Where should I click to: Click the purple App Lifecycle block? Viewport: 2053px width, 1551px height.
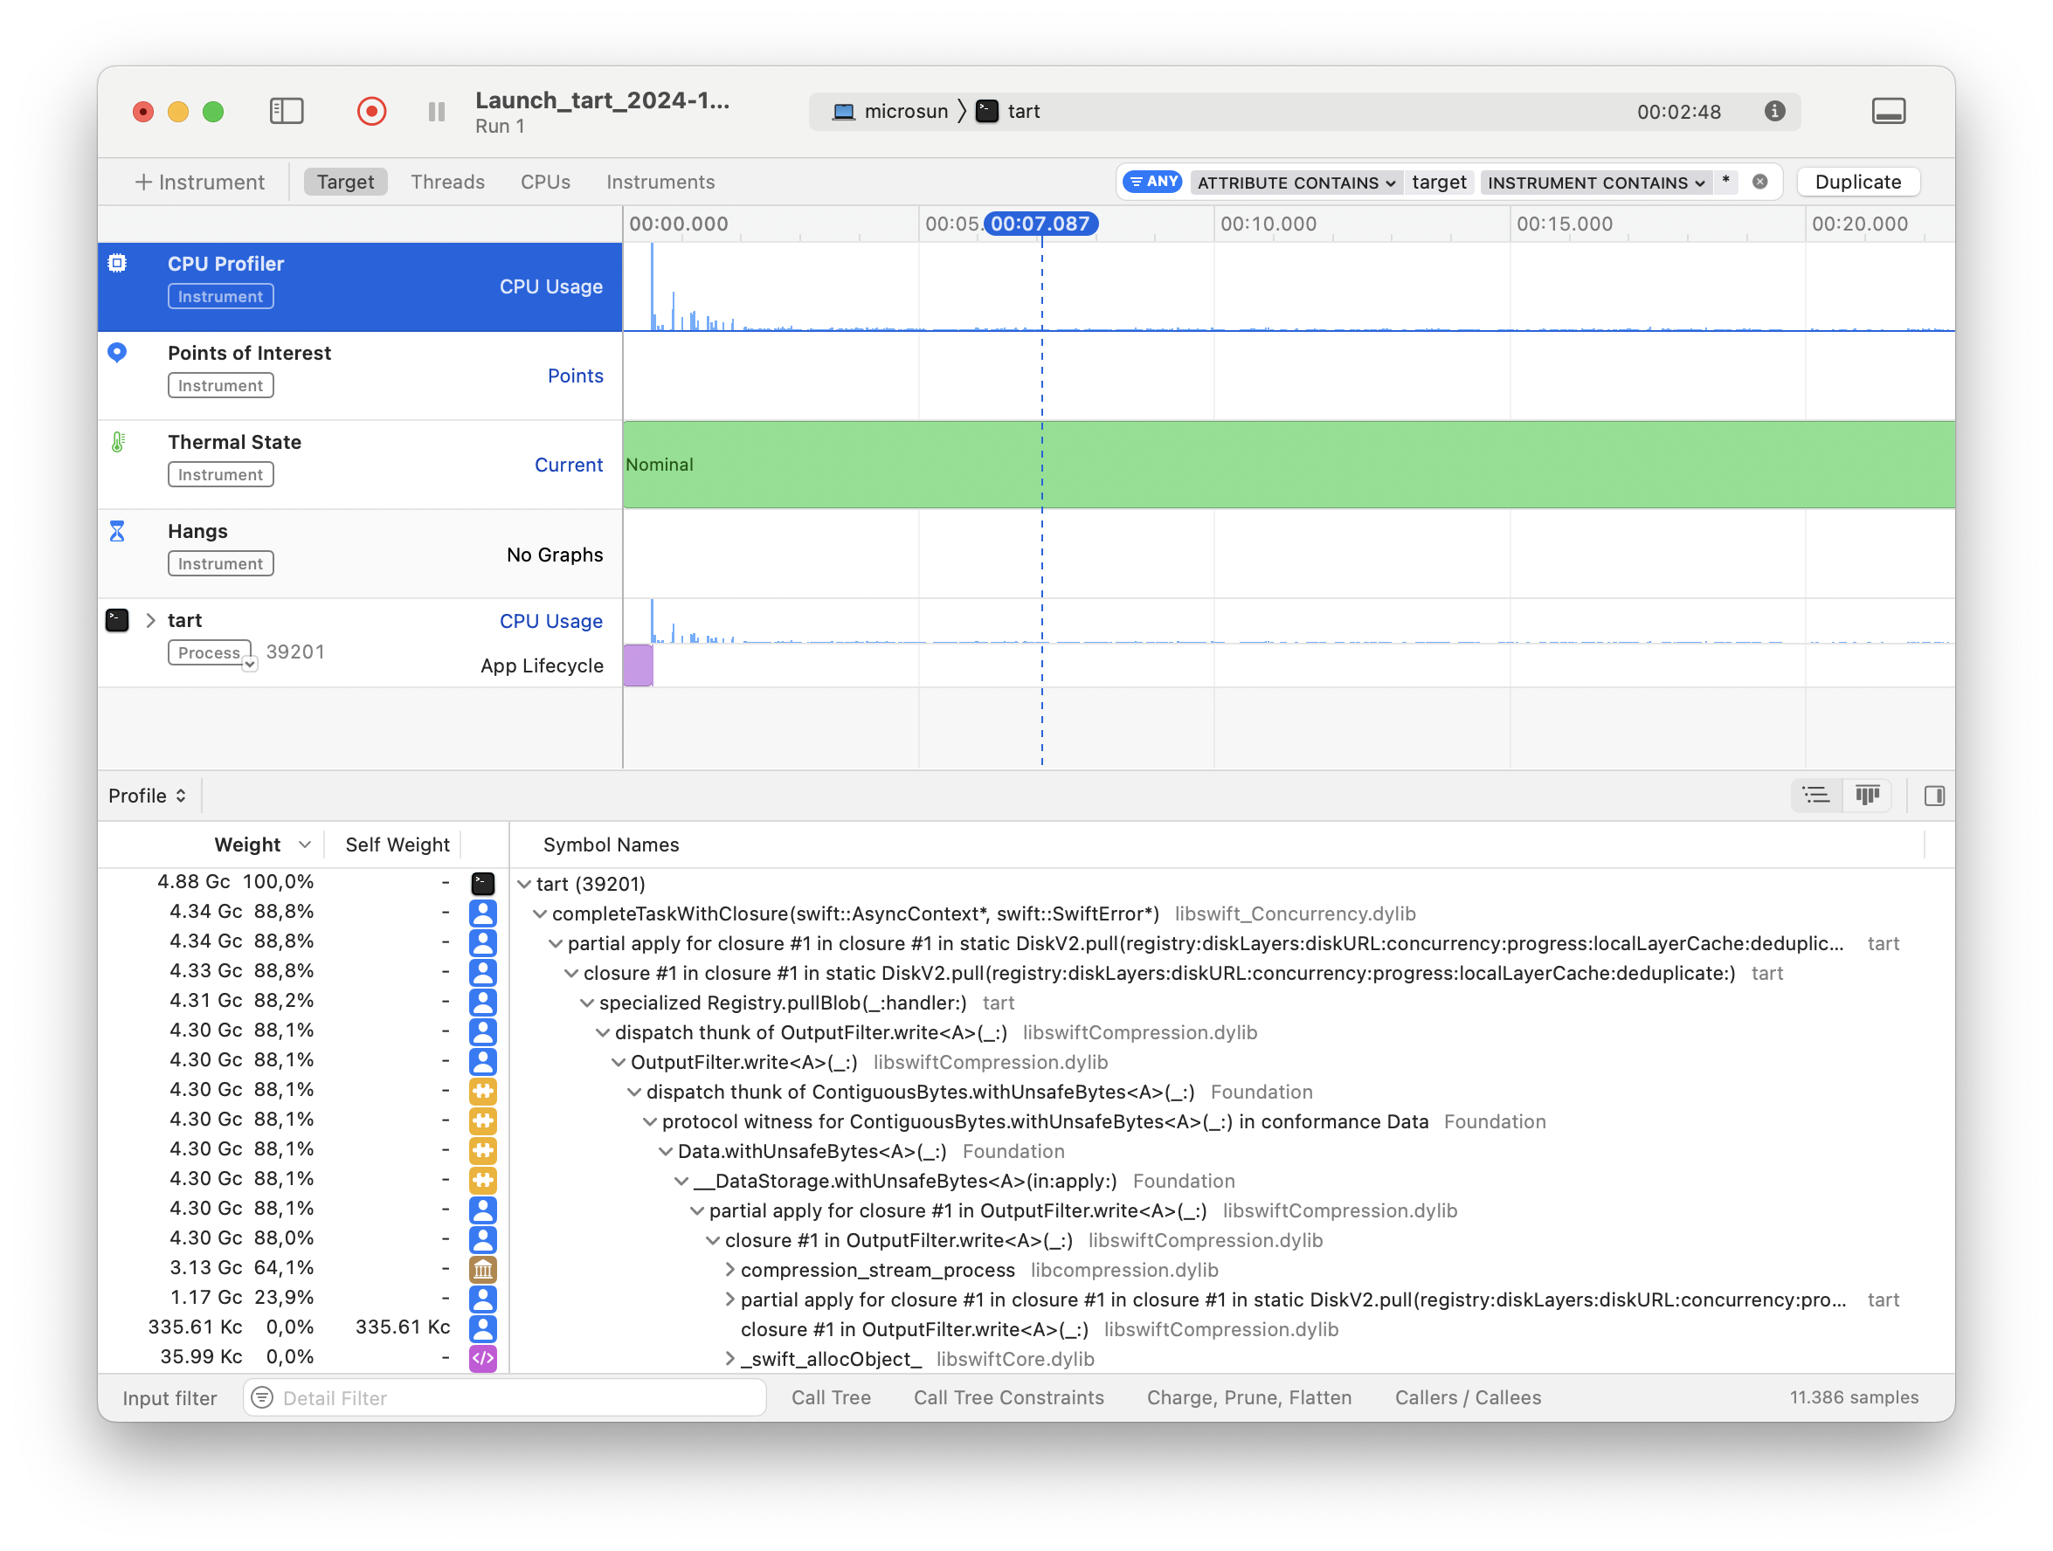pyautogui.click(x=638, y=665)
